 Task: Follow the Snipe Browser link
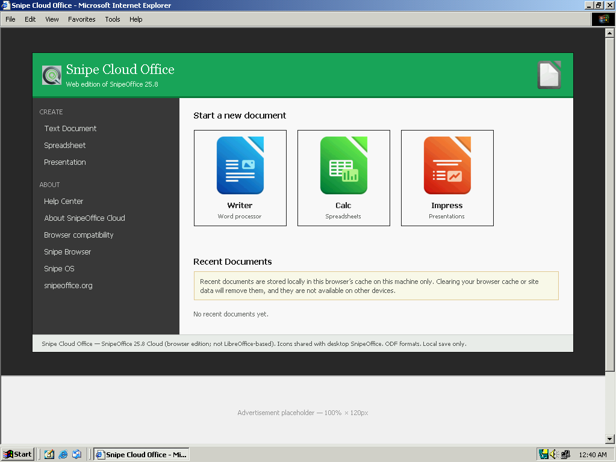coord(67,251)
